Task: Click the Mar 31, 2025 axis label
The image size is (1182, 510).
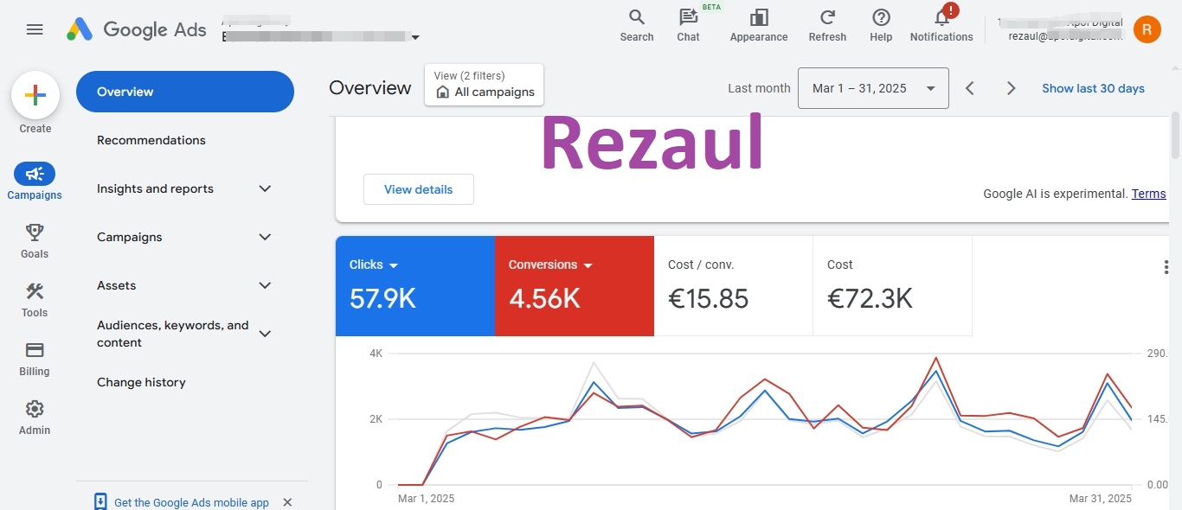Action: point(1100,499)
